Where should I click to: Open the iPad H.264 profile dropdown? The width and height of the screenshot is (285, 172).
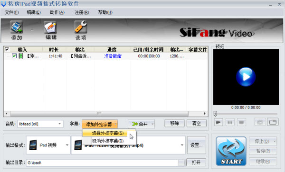click(x=128, y=145)
